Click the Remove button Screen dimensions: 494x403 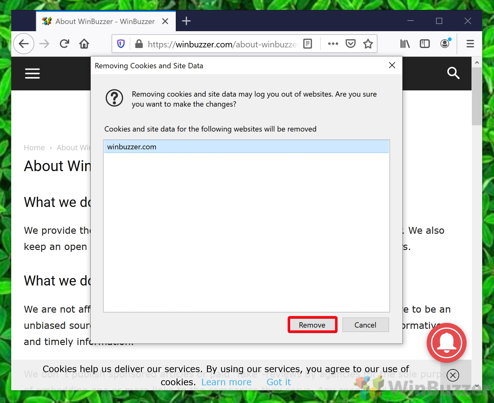pos(312,325)
